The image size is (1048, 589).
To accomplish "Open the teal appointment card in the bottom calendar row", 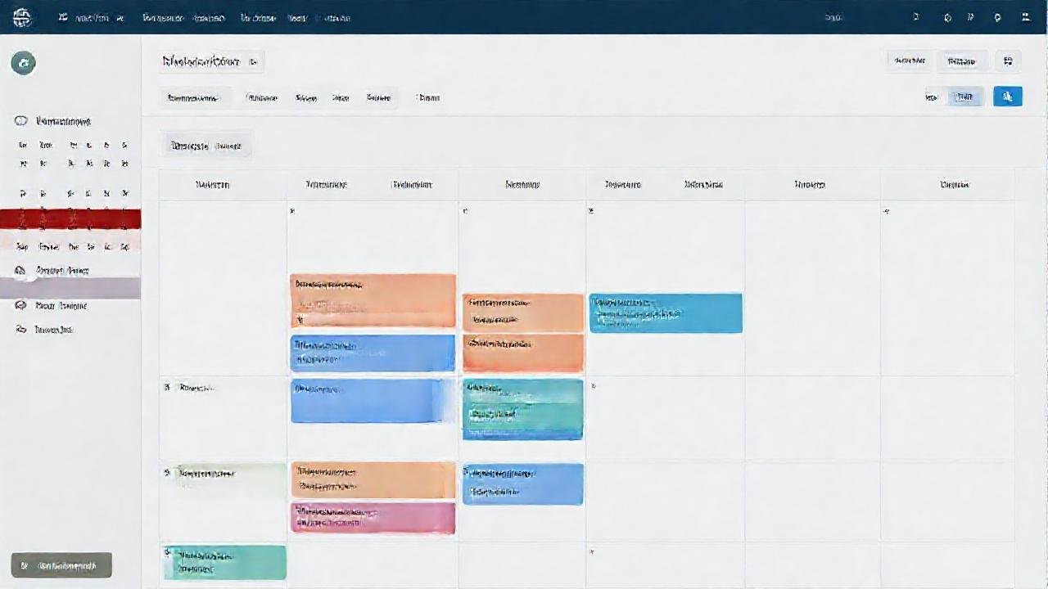I will pyautogui.click(x=224, y=562).
